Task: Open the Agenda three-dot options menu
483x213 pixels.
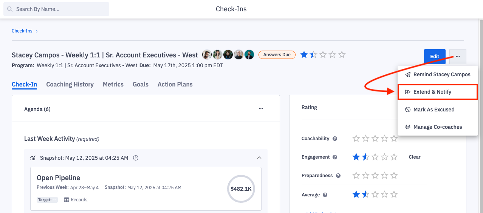Action: (x=261, y=109)
